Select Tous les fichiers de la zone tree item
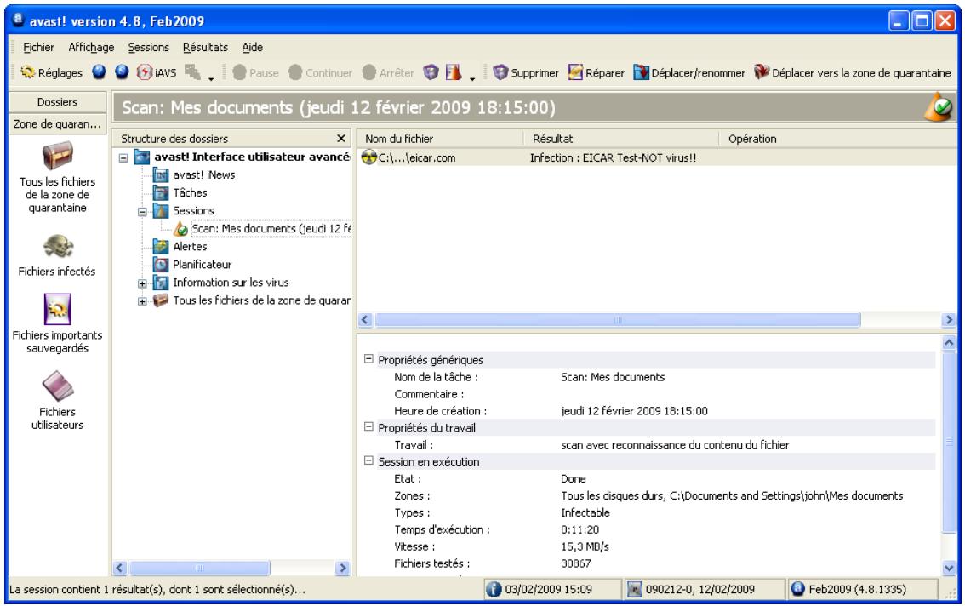Screen dimensions: 965x606 261,300
